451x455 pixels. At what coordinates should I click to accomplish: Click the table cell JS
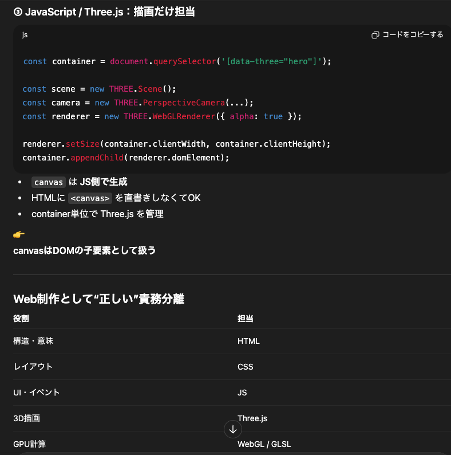(x=242, y=393)
